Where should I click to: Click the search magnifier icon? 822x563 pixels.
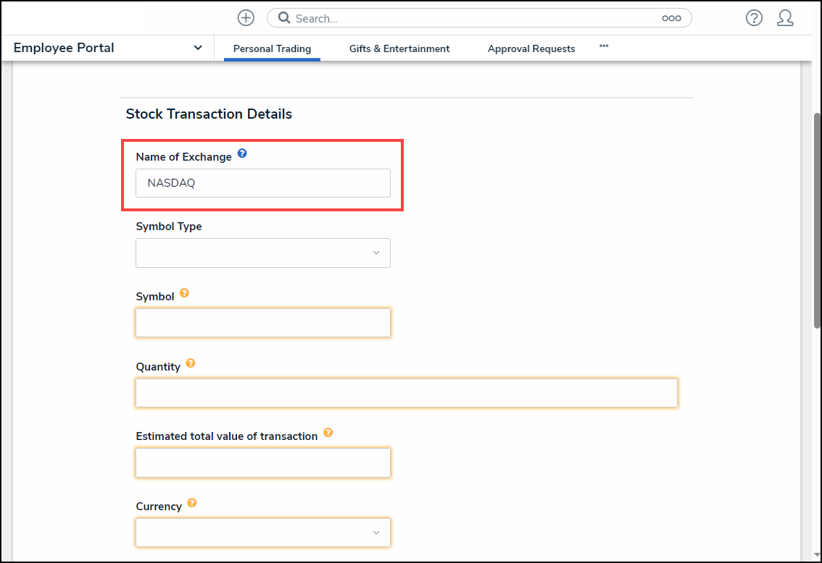(x=283, y=17)
